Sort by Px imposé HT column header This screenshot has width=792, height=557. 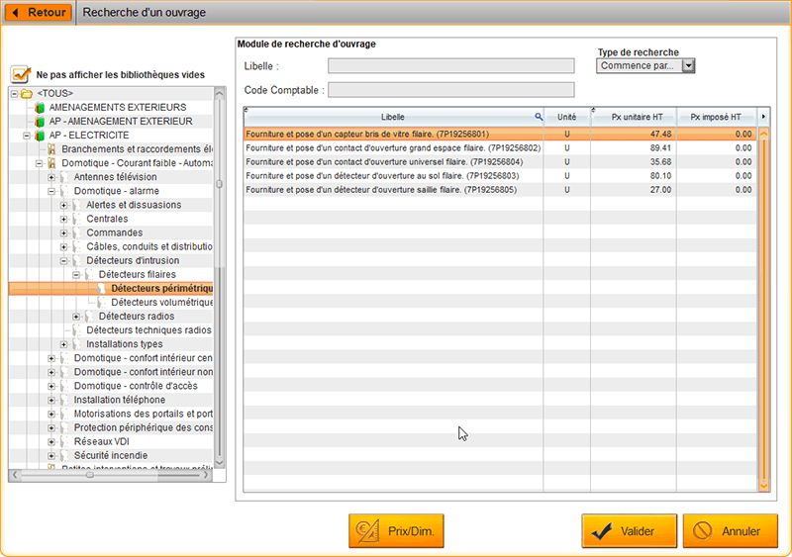(x=716, y=117)
